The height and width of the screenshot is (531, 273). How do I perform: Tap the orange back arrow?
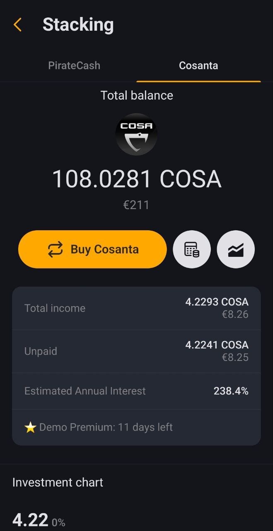(x=17, y=25)
